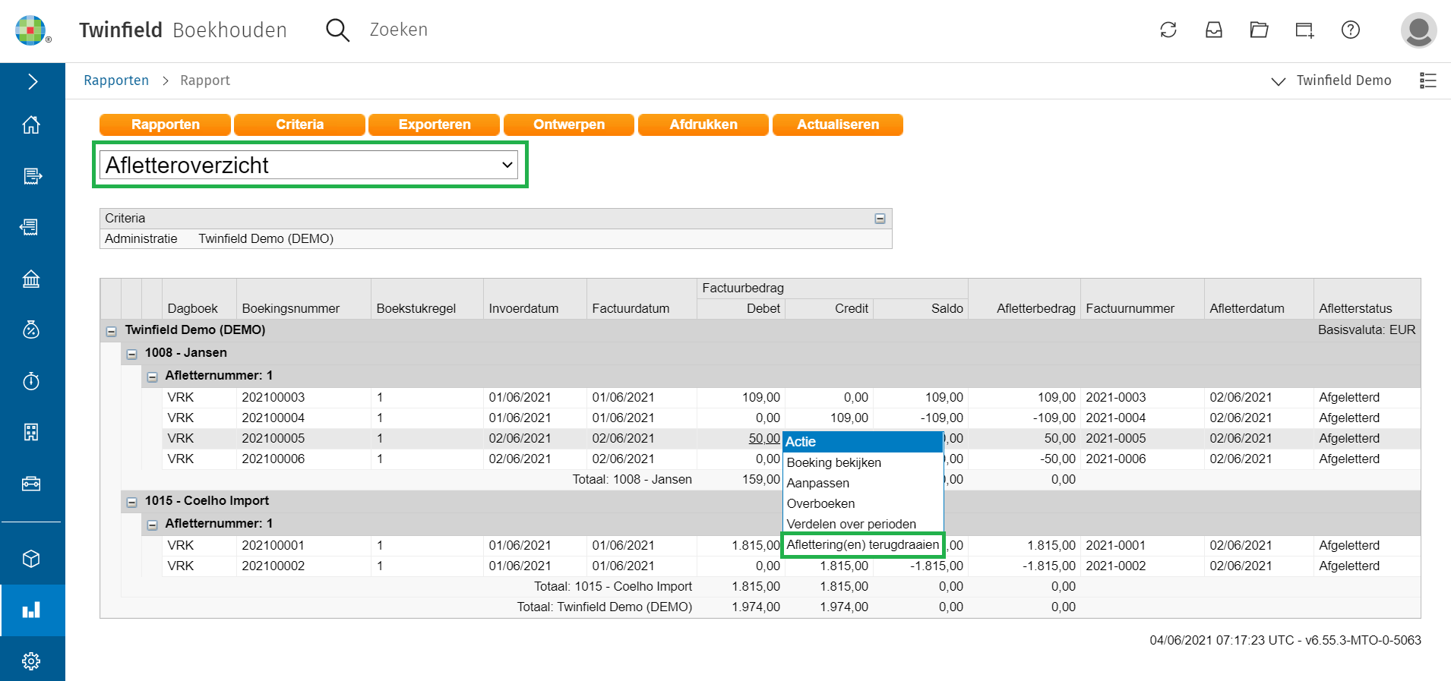1451x681 pixels.
Task: Open the bank icon in sidebar
Action: click(31, 279)
